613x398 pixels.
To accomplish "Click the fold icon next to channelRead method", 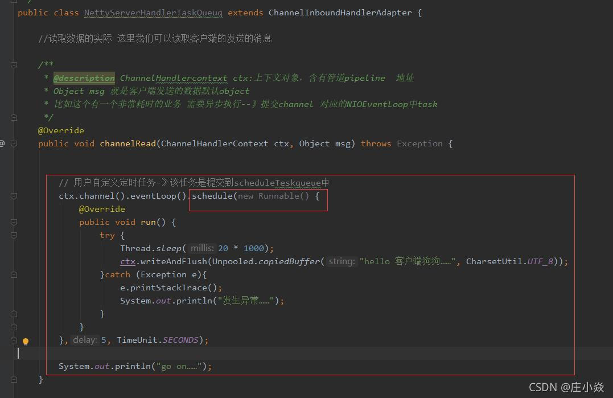I will 14,143.
